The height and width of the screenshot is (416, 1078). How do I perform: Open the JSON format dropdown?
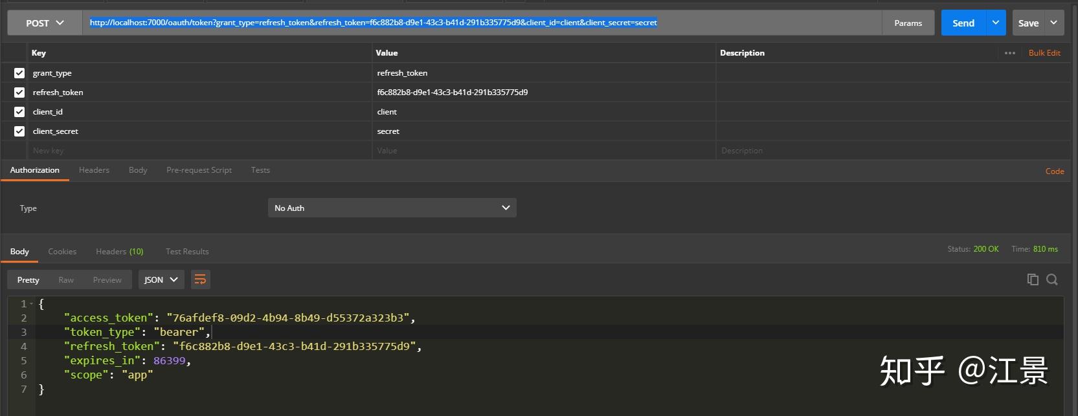tap(161, 279)
